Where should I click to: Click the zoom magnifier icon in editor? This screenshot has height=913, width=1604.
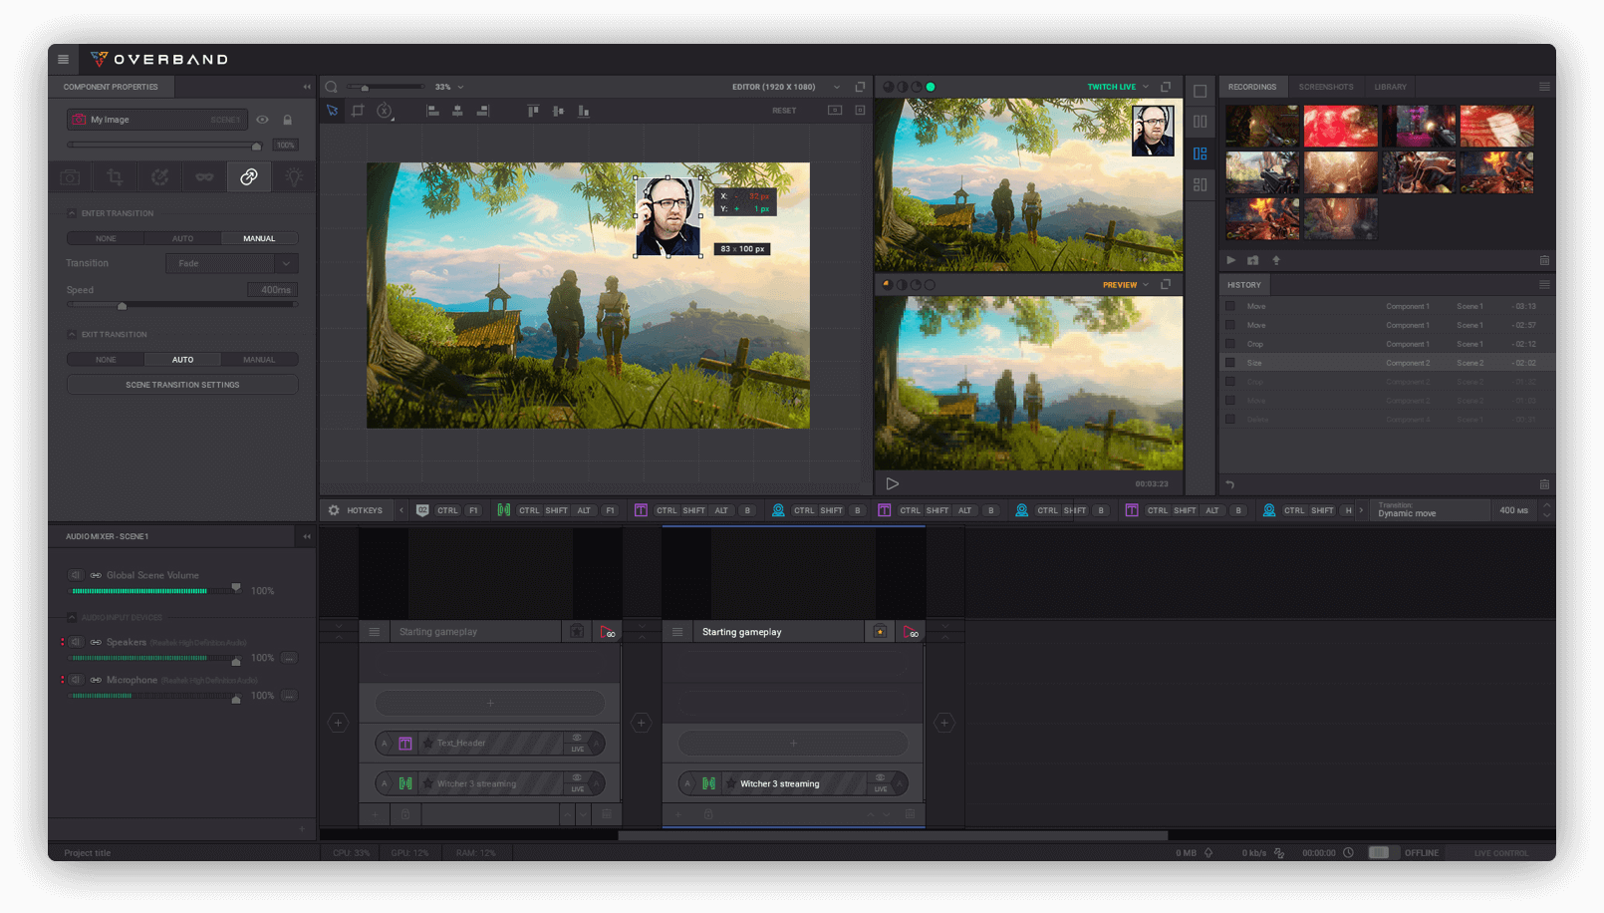[x=332, y=87]
